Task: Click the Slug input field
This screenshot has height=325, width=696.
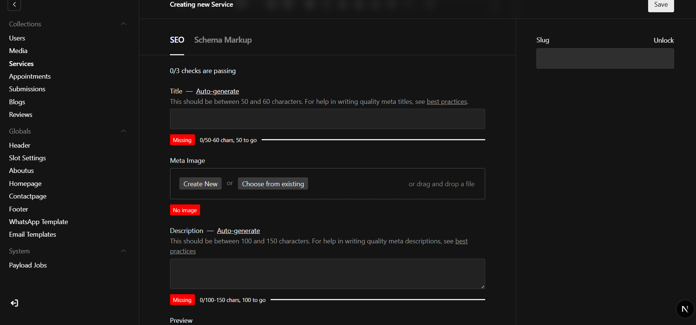Action: 605,59
